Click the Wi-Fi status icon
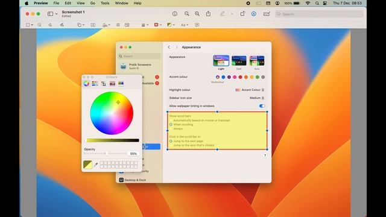Viewport: 386px width, 217px height. (x=308, y=3)
